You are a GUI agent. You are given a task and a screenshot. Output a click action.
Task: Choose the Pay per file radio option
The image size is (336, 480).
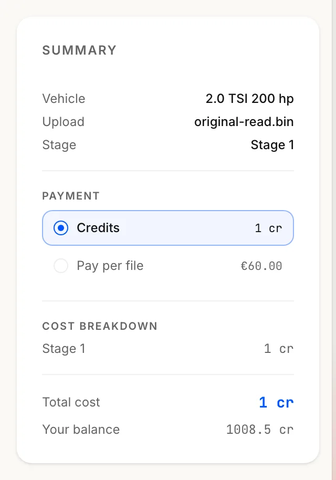coord(61,266)
